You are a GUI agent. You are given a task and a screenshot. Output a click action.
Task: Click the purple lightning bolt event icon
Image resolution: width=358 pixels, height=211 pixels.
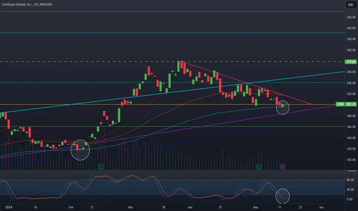pos(283,166)
